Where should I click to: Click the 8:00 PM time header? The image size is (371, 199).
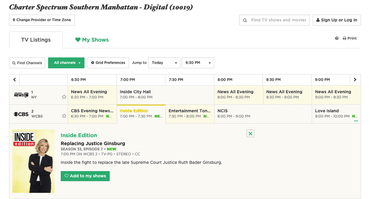coord(225,80)
